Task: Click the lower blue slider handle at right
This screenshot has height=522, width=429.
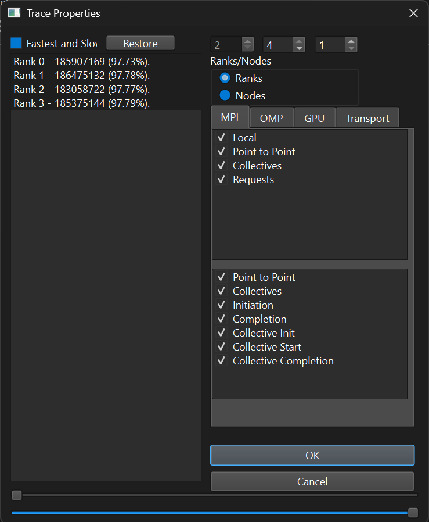Action: (413, 513)
